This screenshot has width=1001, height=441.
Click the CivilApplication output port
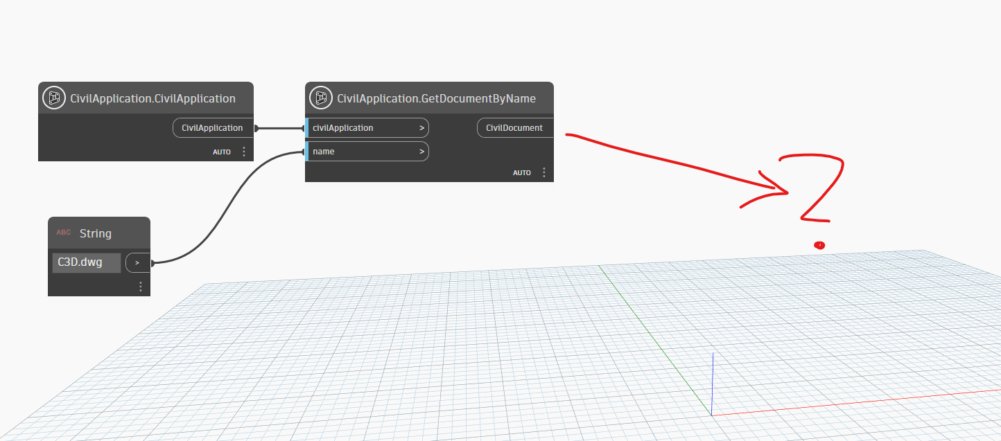213,128
